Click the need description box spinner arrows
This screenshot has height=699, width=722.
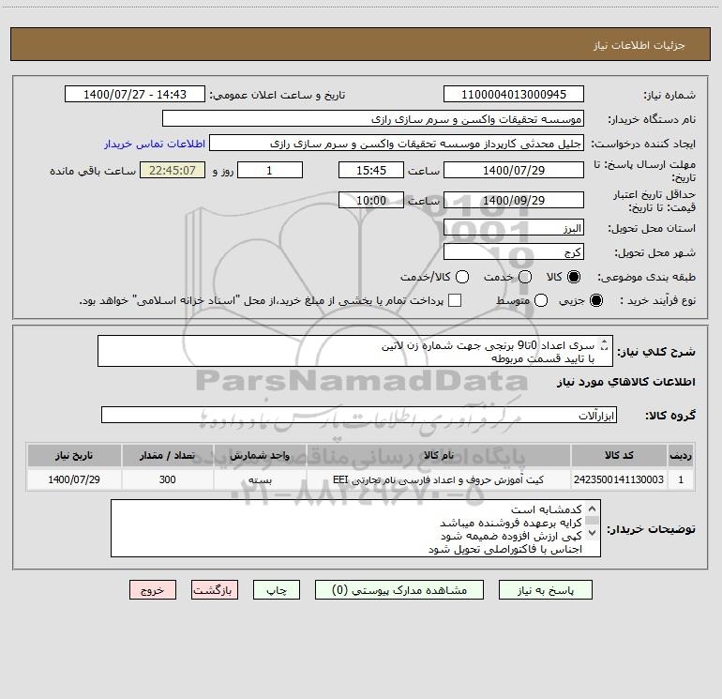[x=605, y=344]
